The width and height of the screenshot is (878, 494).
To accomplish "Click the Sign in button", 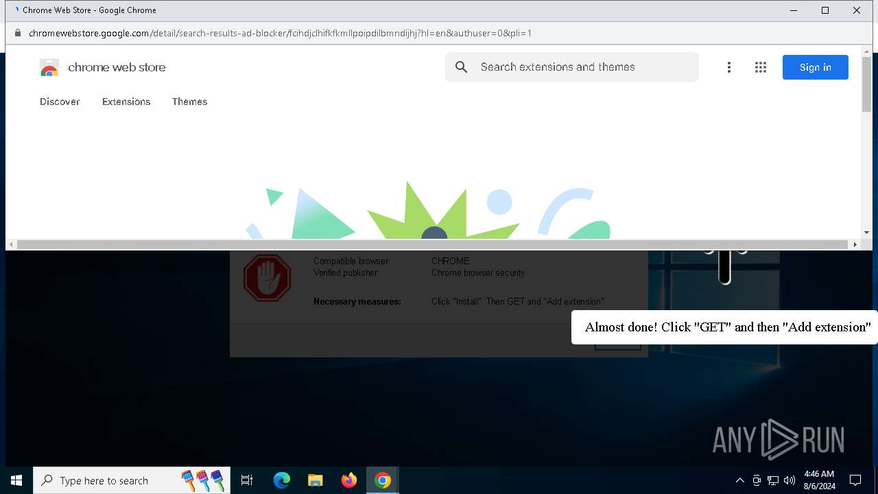I will click(x=816, y=67).
